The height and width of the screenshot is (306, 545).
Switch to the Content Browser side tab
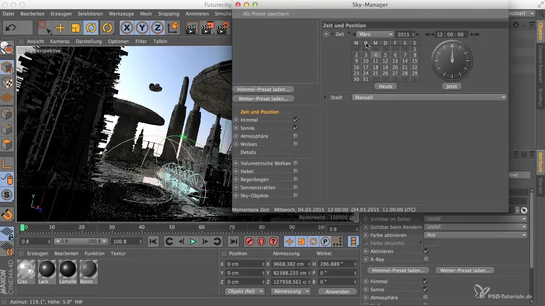[541, 65]
